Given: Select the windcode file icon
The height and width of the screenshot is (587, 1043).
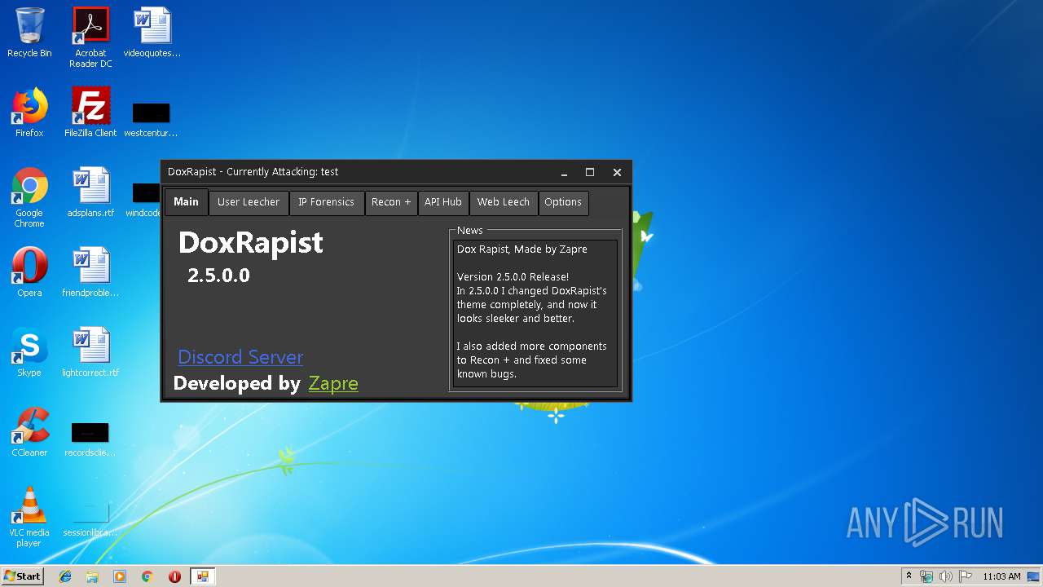Looking at the screenshot, I should pyautogui.click(x=145, y=200).
